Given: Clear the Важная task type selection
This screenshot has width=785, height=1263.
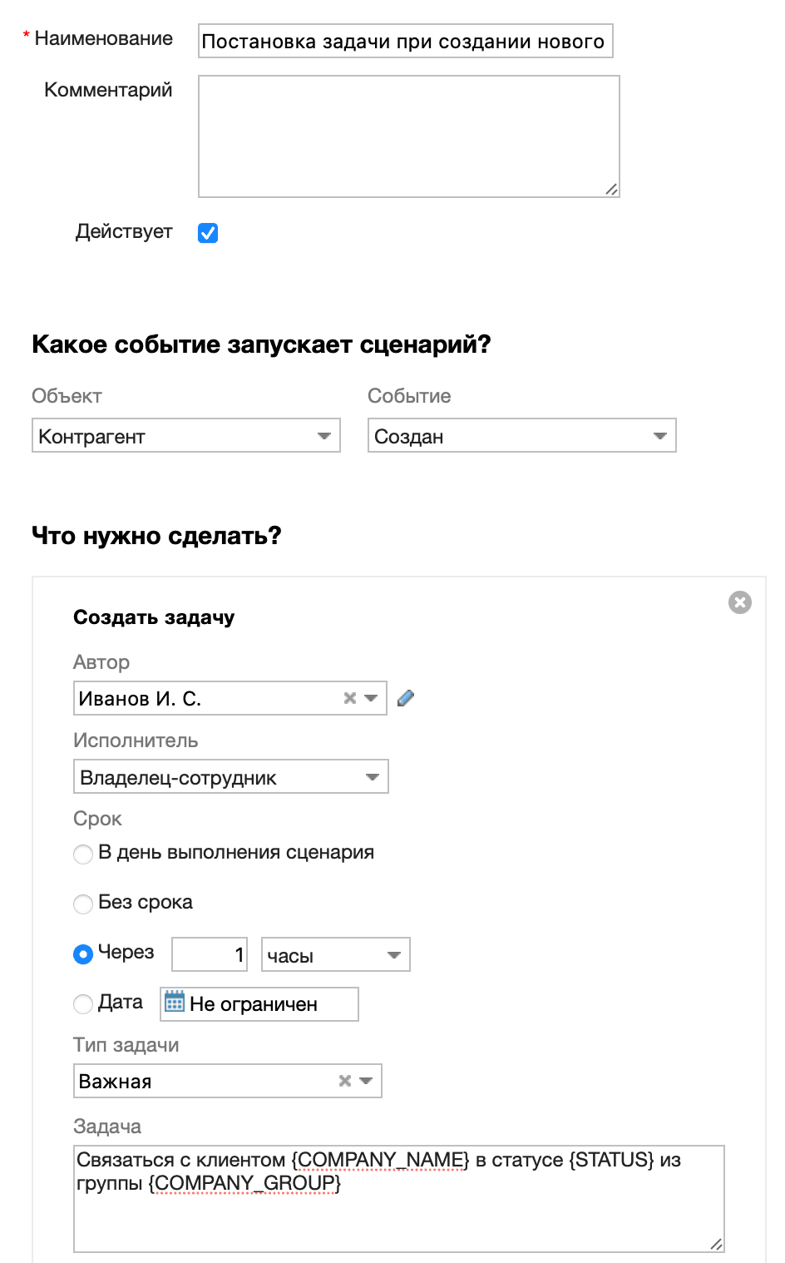Looking at the screenshot, I should click(343, 1081).
